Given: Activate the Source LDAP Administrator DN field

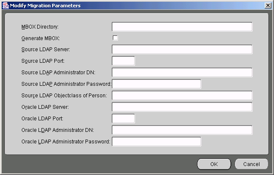Looking at the screenshot, I should [182, 73].
